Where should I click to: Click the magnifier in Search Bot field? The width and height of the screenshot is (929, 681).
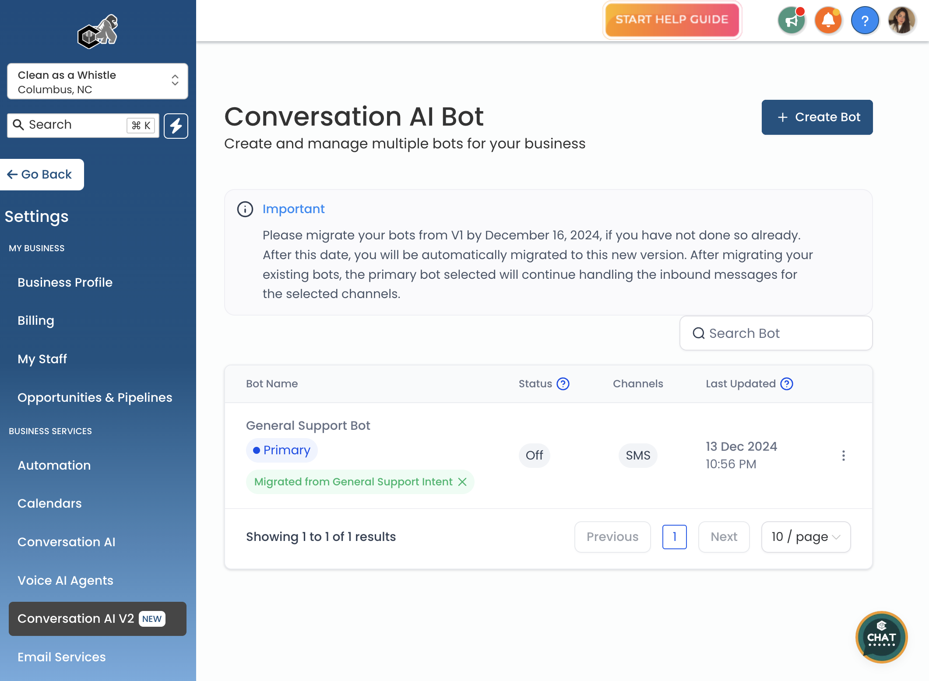699,333
